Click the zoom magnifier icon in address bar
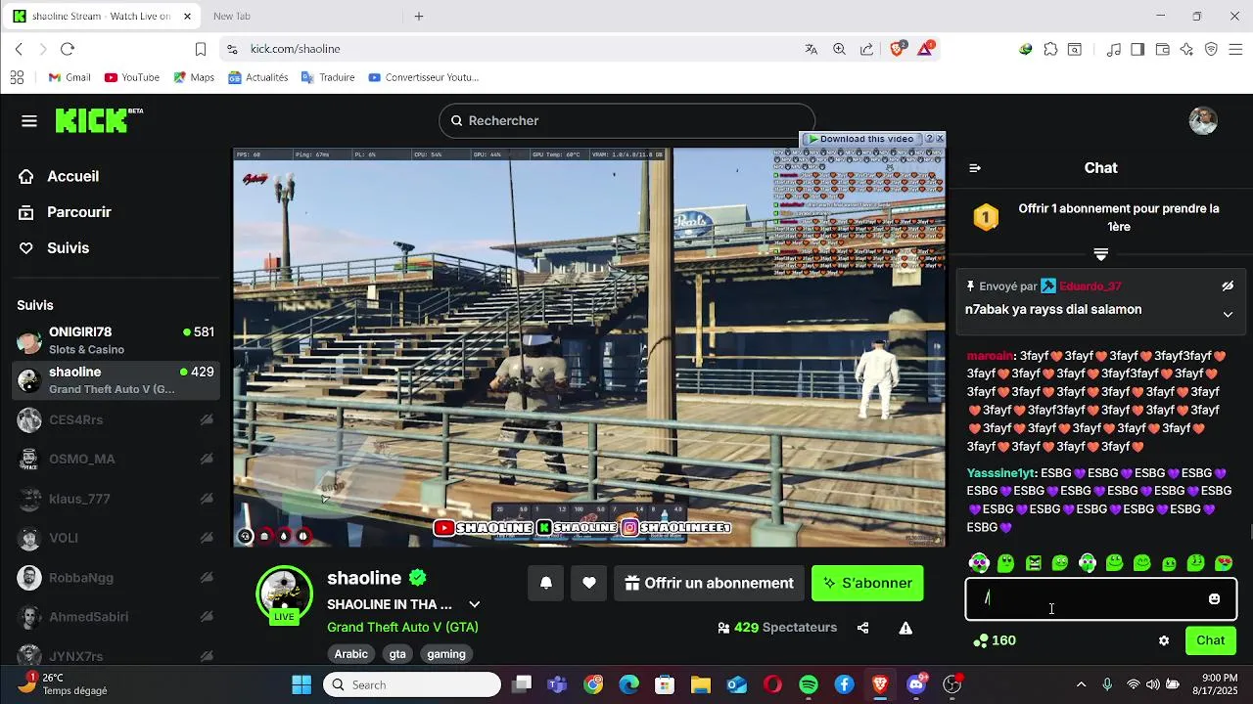The height and width of the screenshot is (704, 1253). coord(839,49)
